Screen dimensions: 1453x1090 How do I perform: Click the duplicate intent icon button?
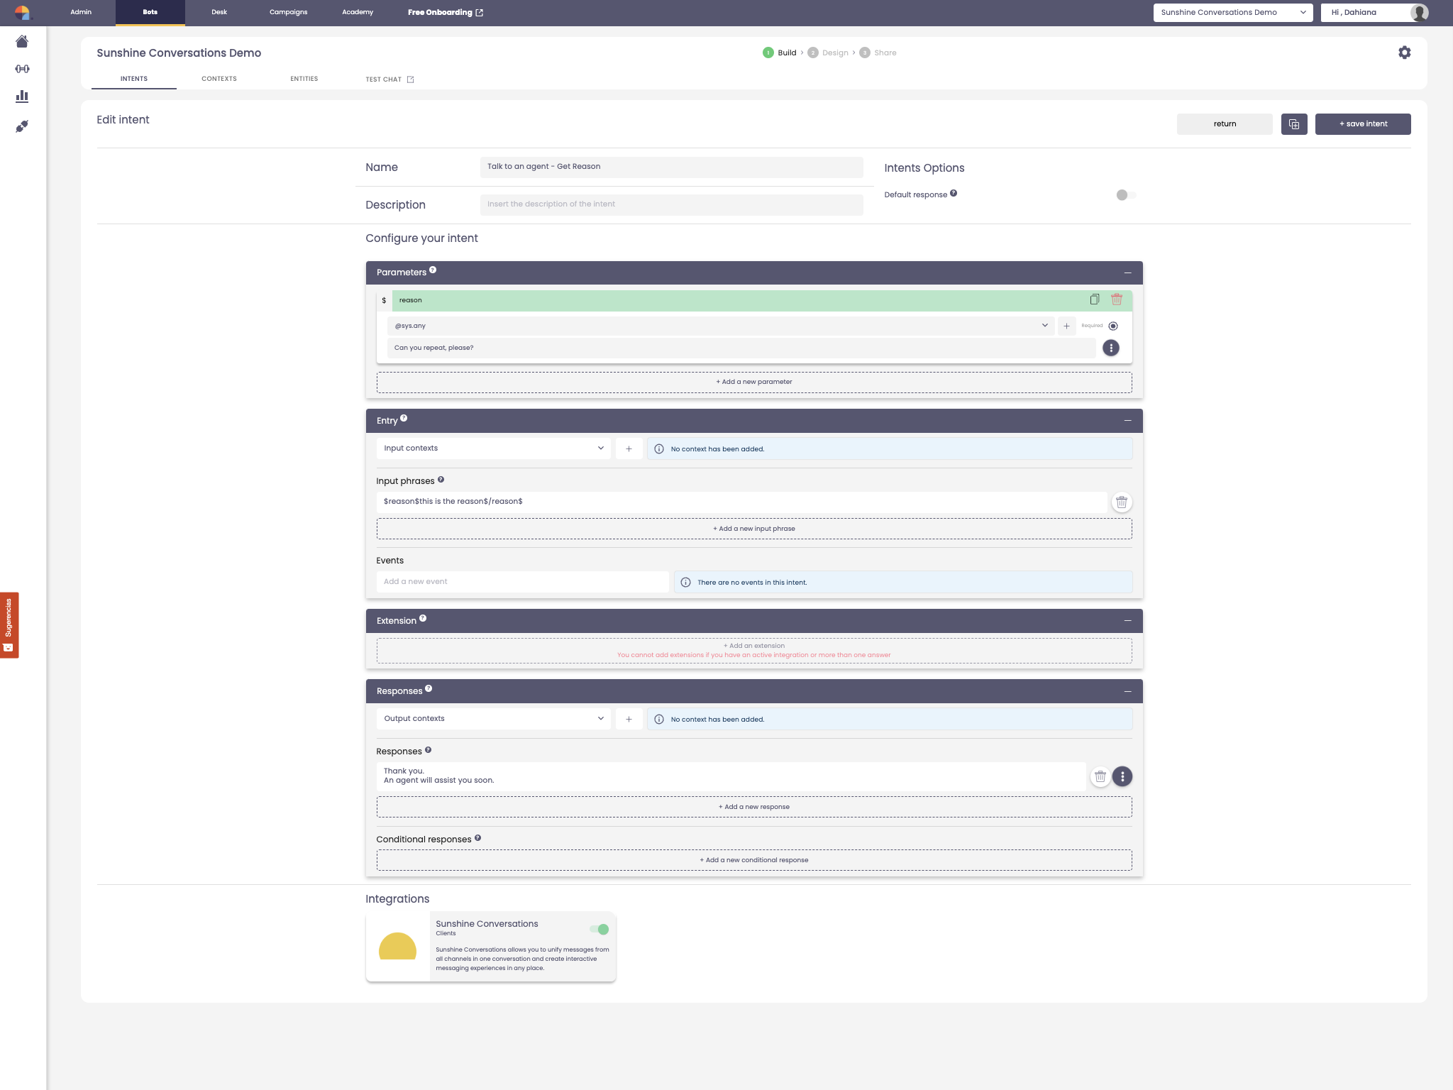tap(1293, 124)
